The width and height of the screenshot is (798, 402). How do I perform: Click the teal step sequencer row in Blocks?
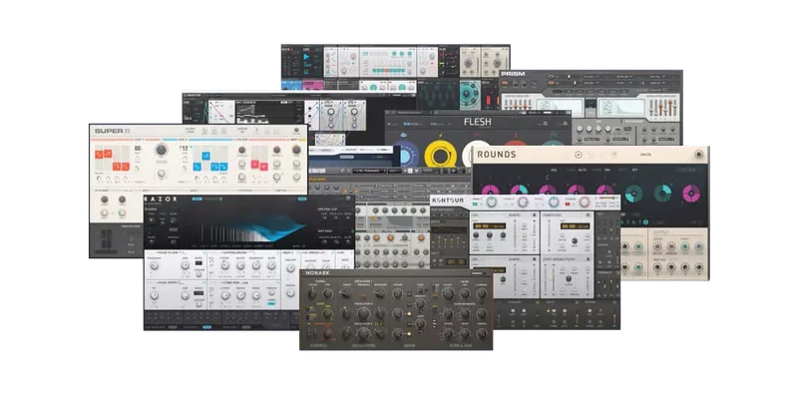(x=391, y=70)
